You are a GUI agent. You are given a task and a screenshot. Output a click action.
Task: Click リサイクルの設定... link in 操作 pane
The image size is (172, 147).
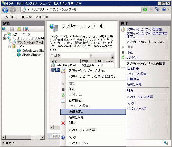(137, 74)
